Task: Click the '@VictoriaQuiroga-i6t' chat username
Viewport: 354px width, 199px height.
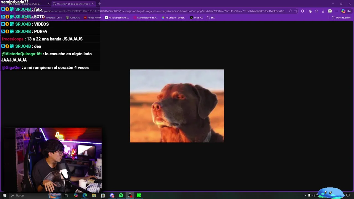Action: click(x=22, y=54)
